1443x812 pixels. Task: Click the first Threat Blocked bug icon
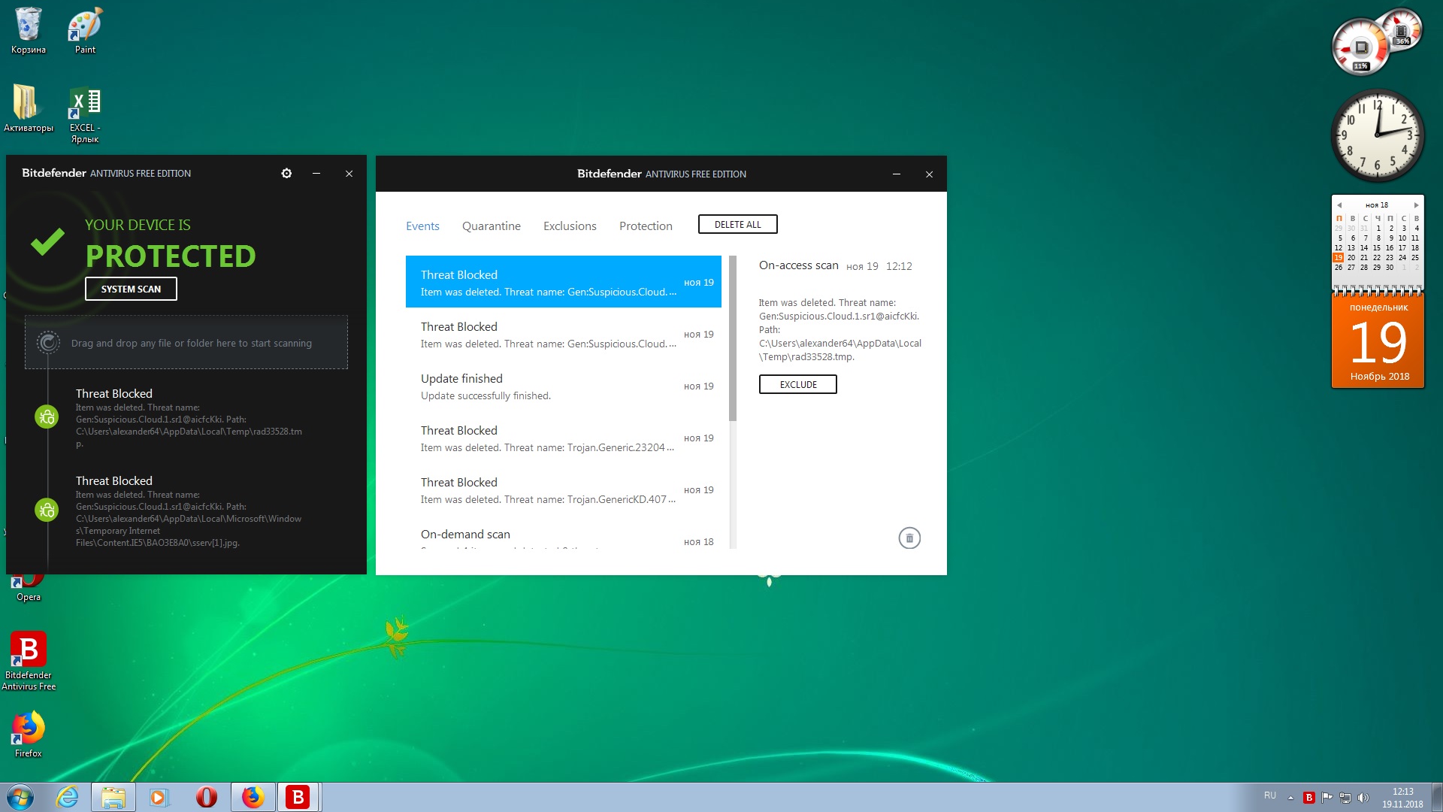click(x=47, y=417)
